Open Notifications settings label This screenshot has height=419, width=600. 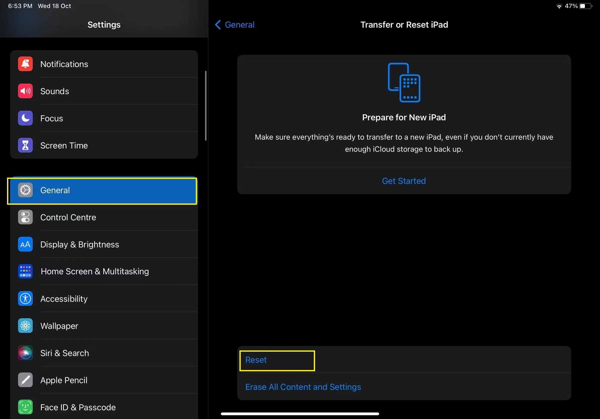64,64
